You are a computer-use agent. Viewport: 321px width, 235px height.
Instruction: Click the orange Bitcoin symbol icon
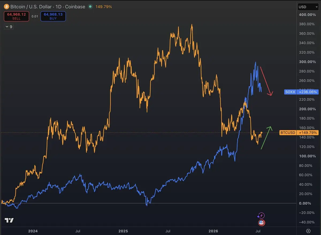[6, 6]
